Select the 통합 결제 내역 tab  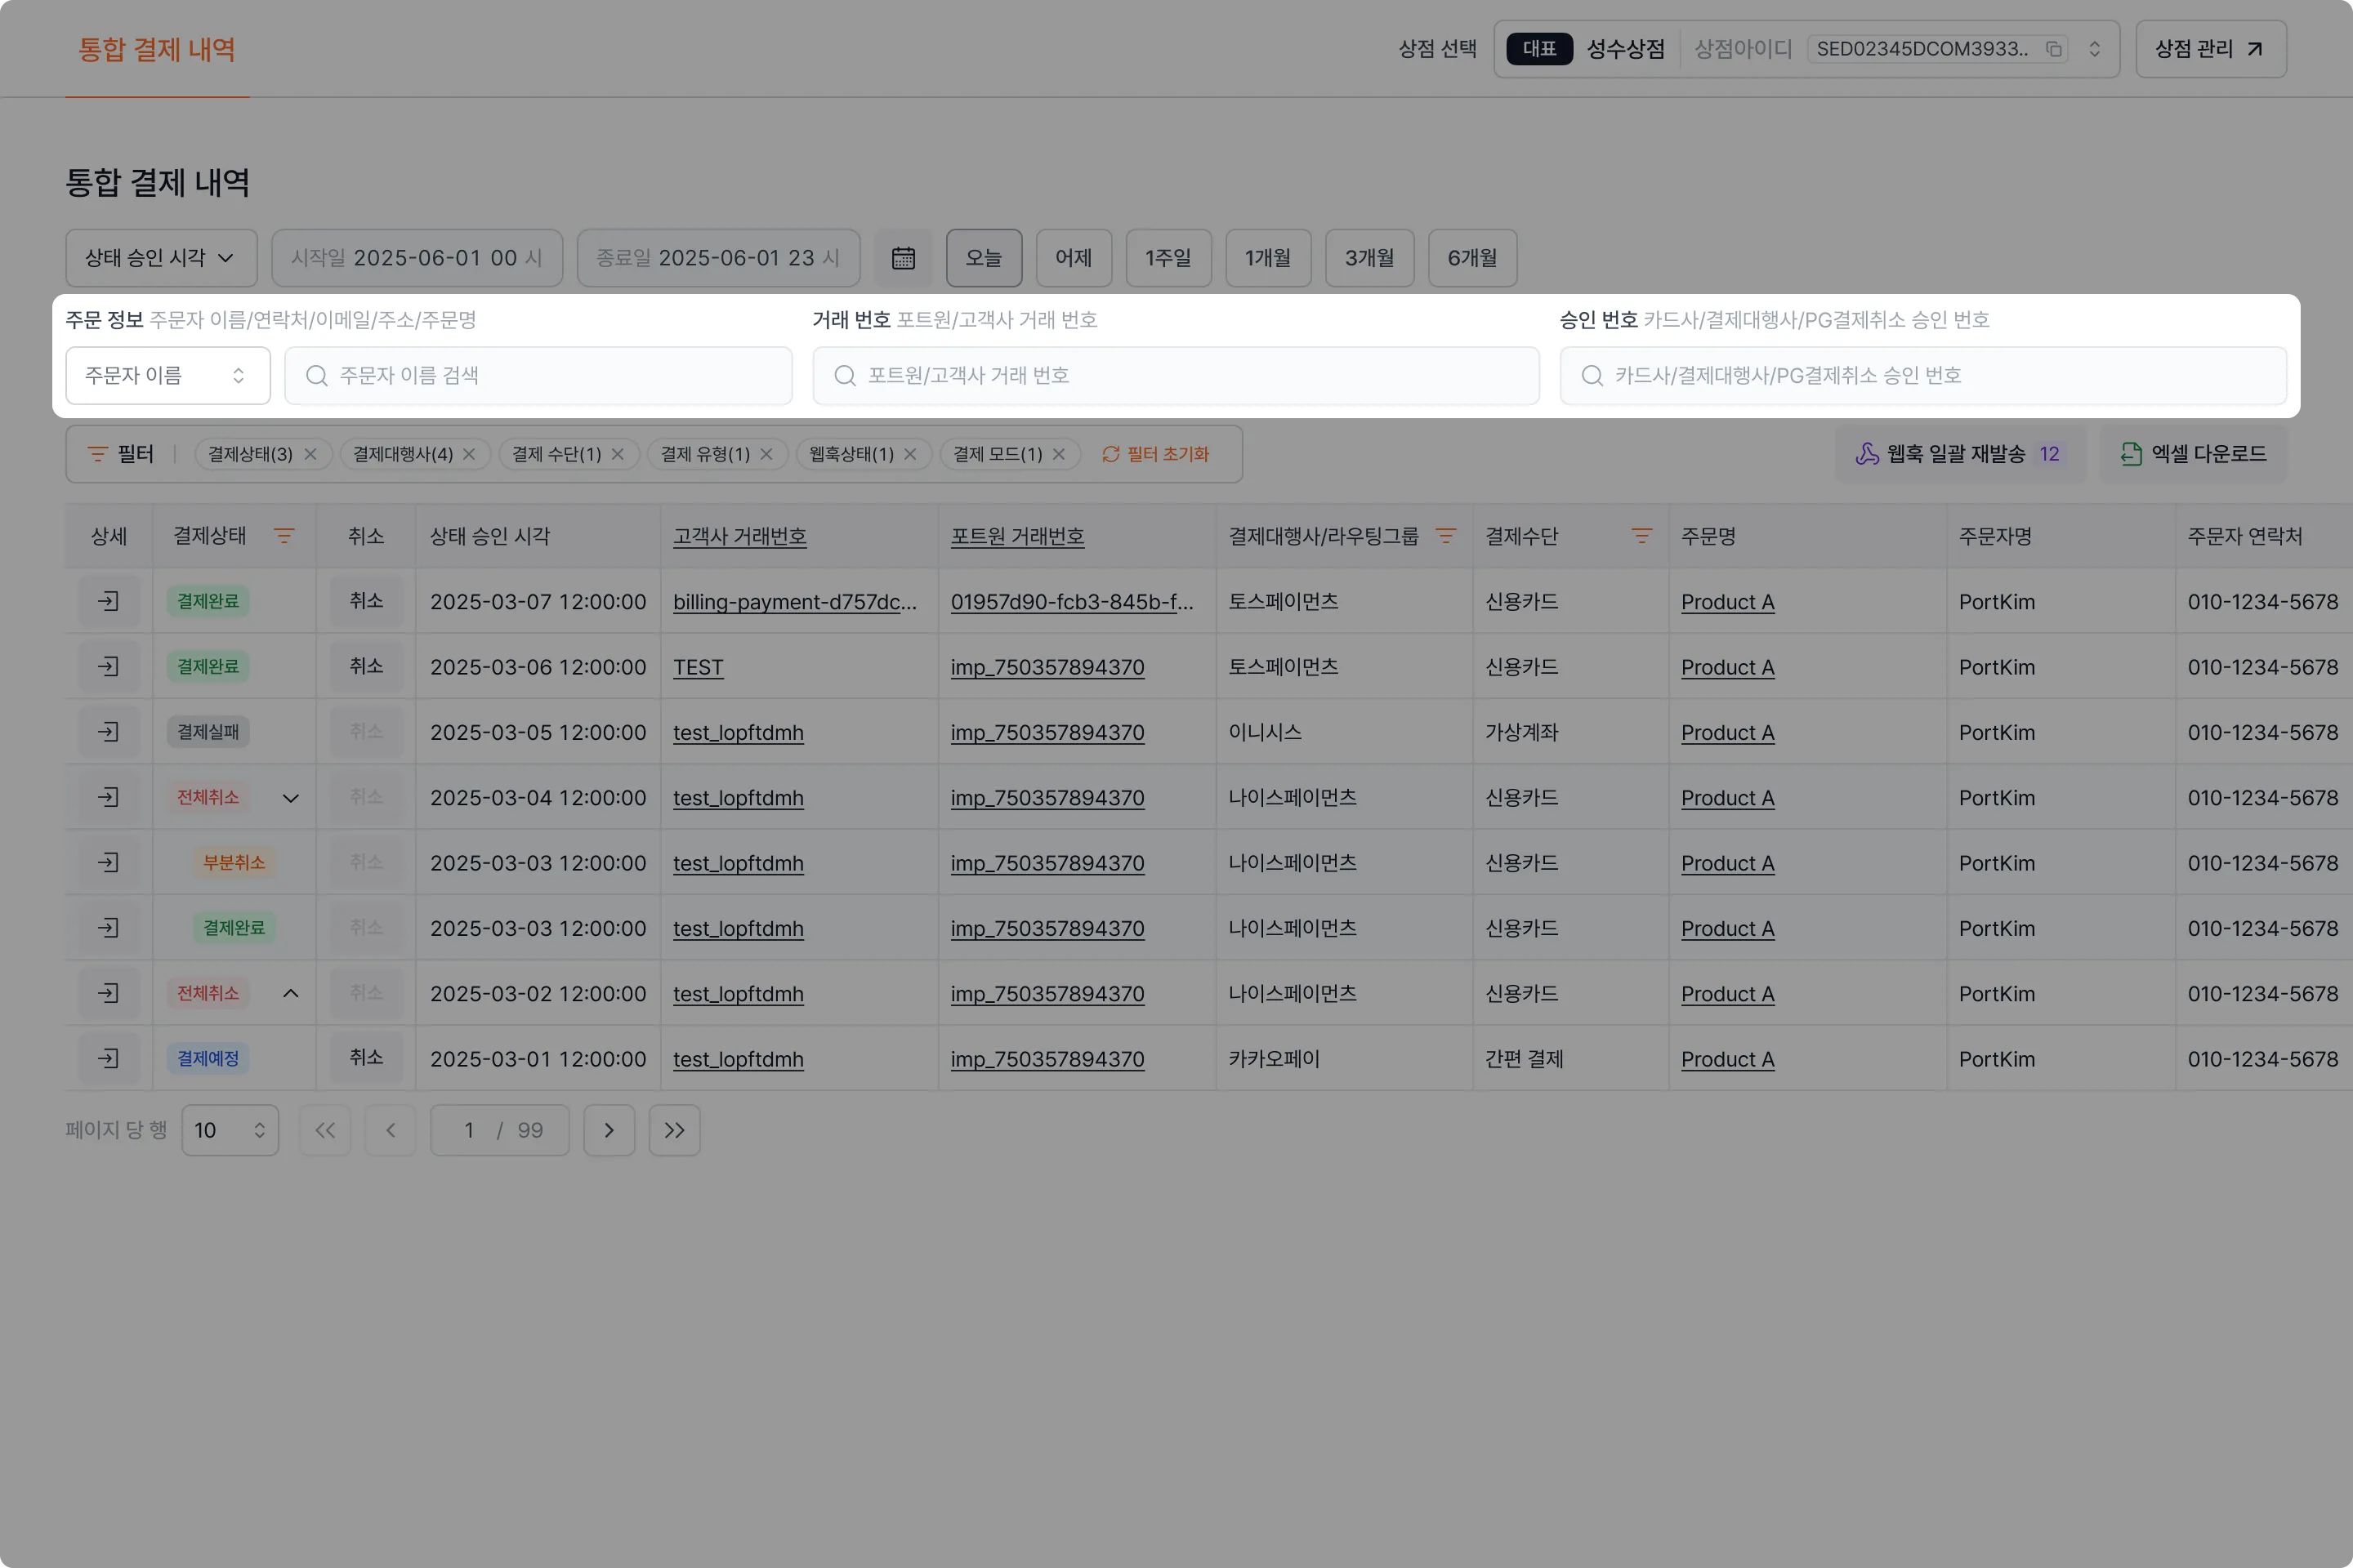click(157, 49)
